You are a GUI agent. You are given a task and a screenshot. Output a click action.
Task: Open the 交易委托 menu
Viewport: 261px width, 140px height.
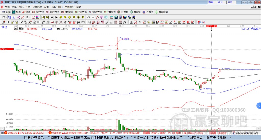click(69, 7)
